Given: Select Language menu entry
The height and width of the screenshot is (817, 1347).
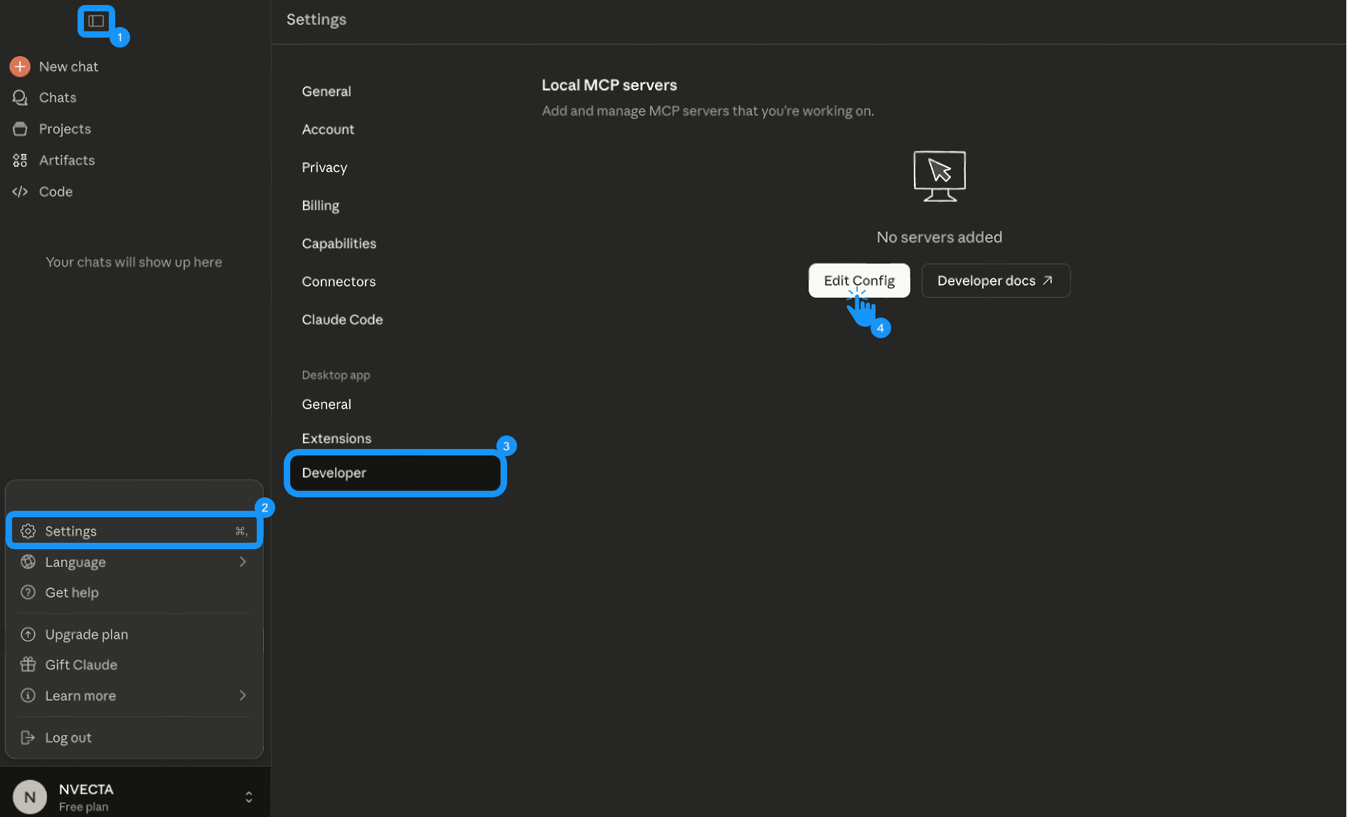Looking at the screenshot, I should tap(134, 562).
